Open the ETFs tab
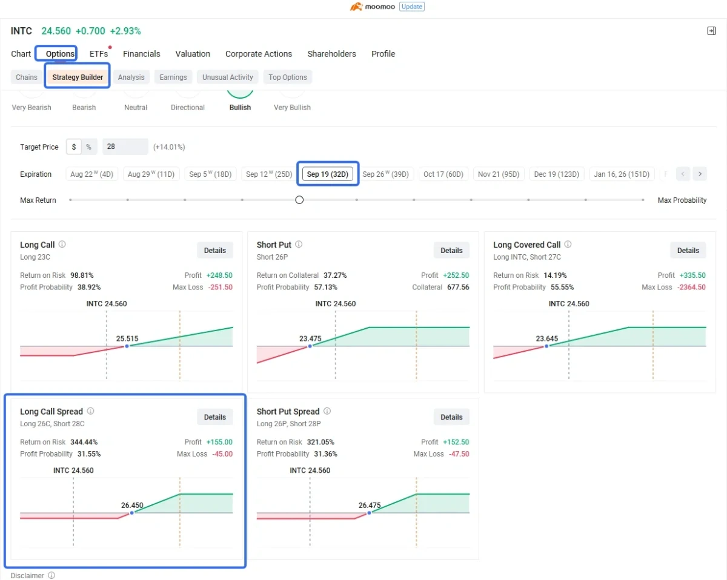Image resolution: width=727 pixels, height=580 pixels. (99, 54)
